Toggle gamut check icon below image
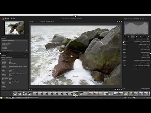 point(122,89)
